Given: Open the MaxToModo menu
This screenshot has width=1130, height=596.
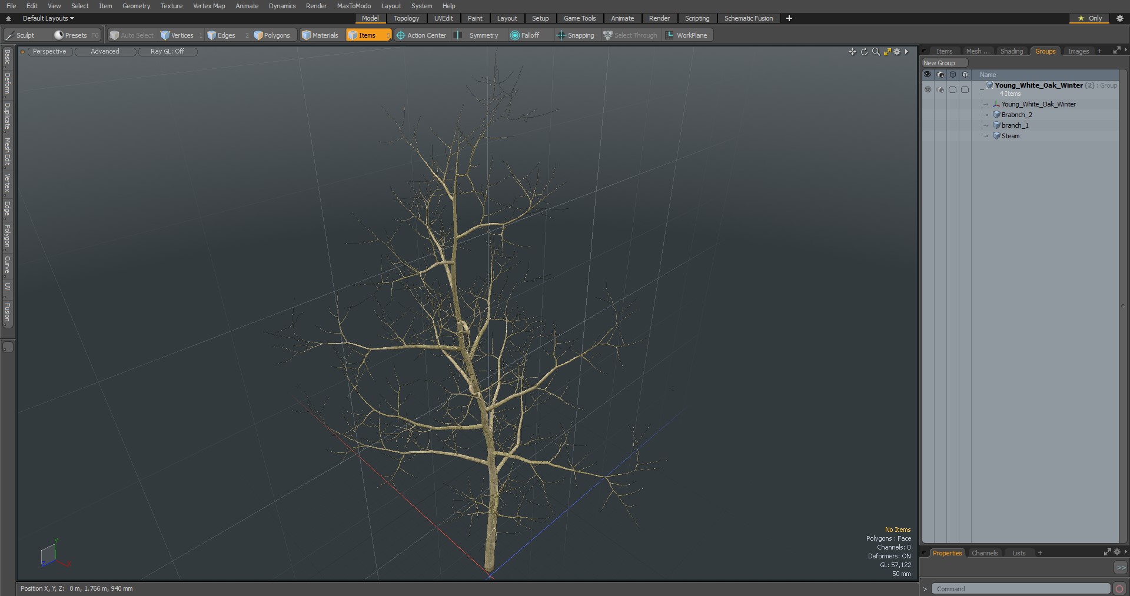Looking at the screenshot, I should point(354,6).
